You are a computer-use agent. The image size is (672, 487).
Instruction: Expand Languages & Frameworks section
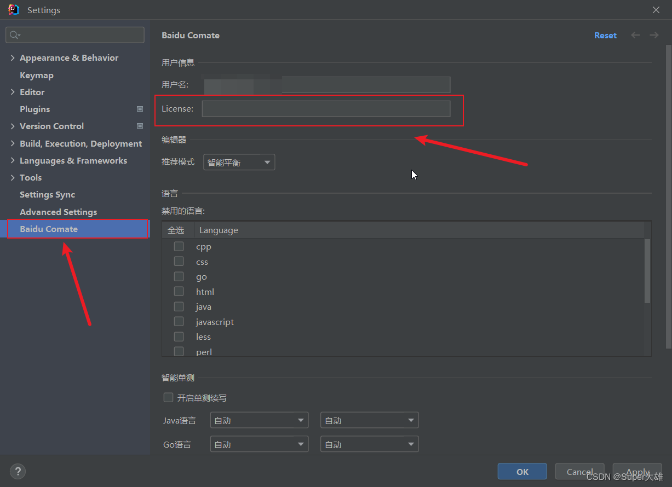(13, 160)
